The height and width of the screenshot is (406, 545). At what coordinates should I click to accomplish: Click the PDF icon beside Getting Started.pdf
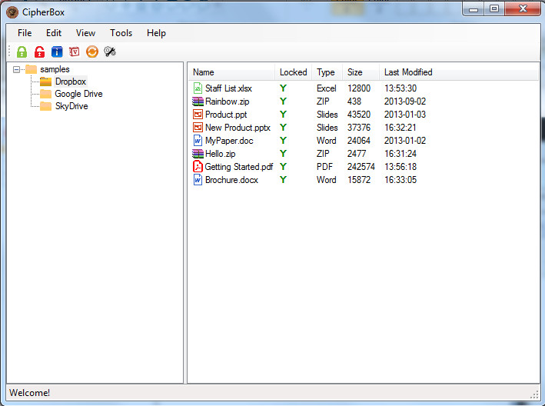click(x=198, y=167)
